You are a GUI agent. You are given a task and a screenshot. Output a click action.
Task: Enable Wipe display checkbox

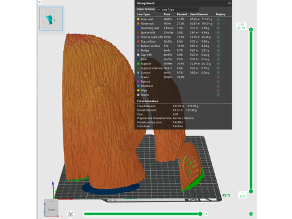tap(218, 91)
